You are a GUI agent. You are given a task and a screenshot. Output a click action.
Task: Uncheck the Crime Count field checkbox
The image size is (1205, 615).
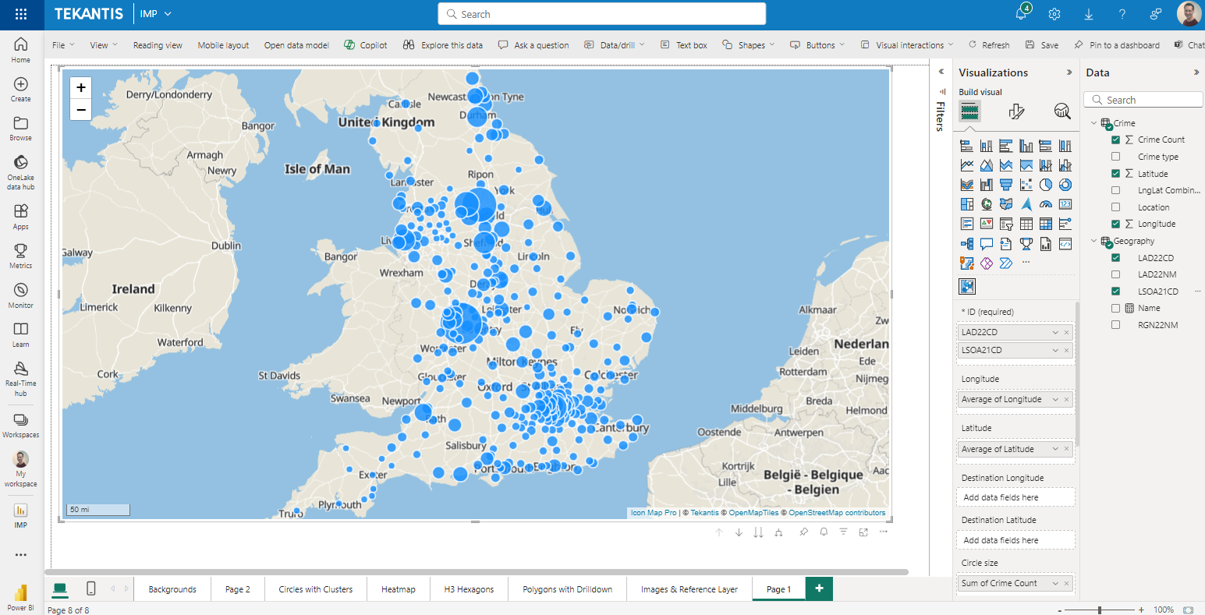(1115, 140)
